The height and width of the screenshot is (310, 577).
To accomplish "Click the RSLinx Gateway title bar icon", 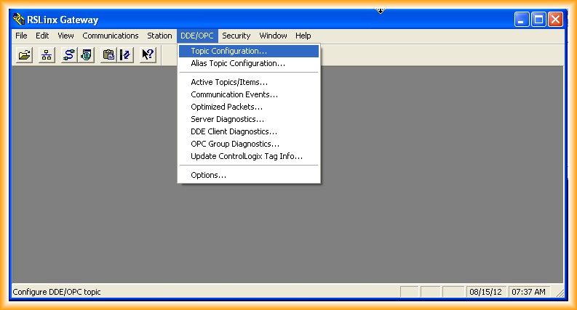I will [x=18, y=20].
